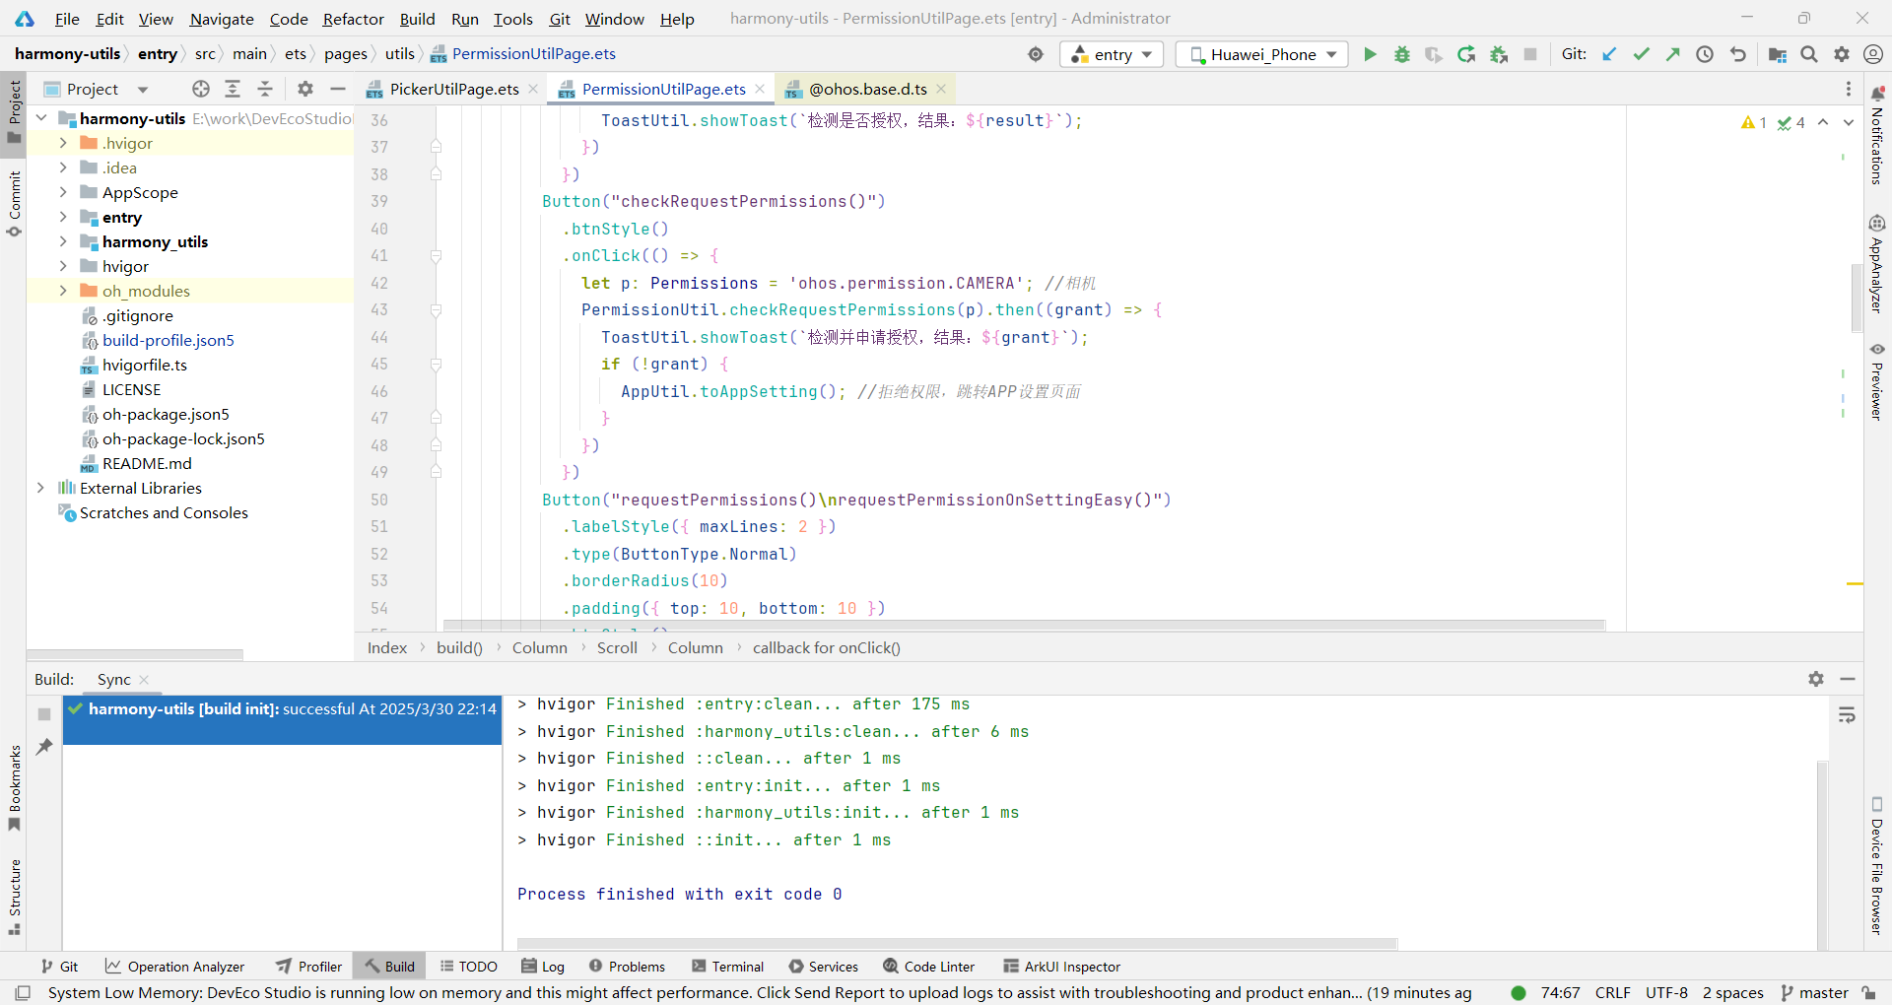Start debugging with the green bug icon

1401,55
